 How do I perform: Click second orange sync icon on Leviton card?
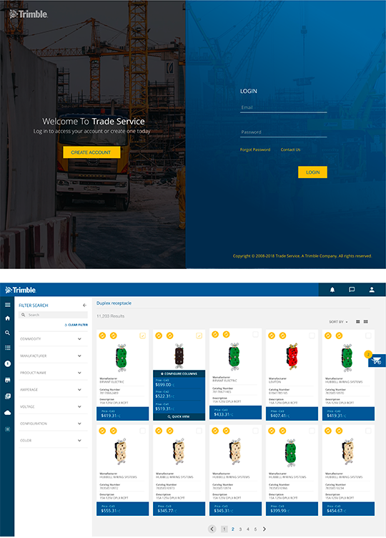(283, 336)
